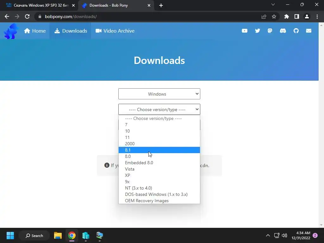This screenshot has width=324, height=243.
Task: Select version 2000 from the list
Action: tap(159, 144)
